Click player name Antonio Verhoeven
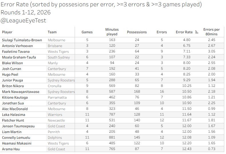The image size is (226, 154). click(x=17, y=46)
